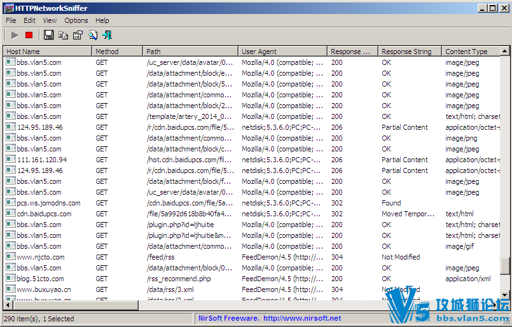Click the /data/rss/3.xml path cell
This screenshot has width=512, height=327.
(x=170, y=289)
